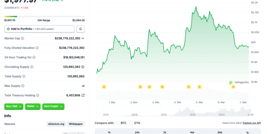Tick the BTC compare checkbox
Screen dimensions: 268x134
(x=118, y=123)
